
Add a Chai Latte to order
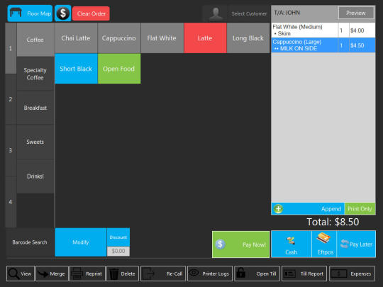coord(76,38)
